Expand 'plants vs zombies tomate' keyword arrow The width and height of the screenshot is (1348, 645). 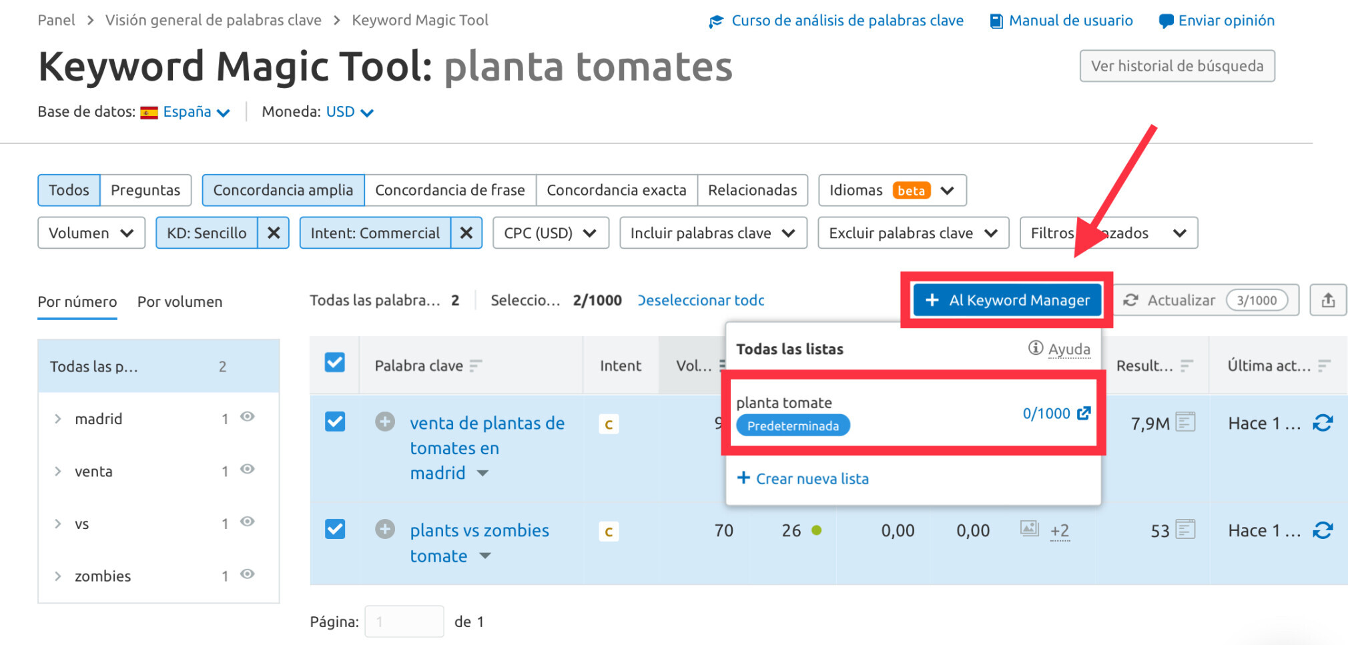pyautogui.click(x=485, y=556)
